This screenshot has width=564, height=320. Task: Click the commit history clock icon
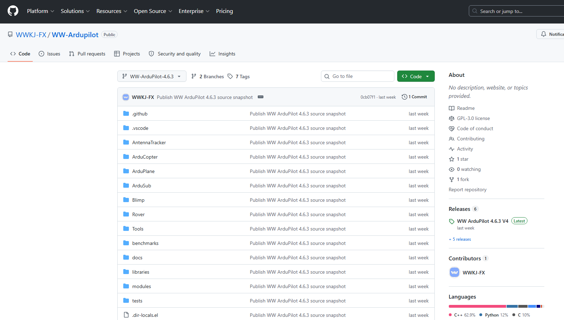(x=405, y=97)
